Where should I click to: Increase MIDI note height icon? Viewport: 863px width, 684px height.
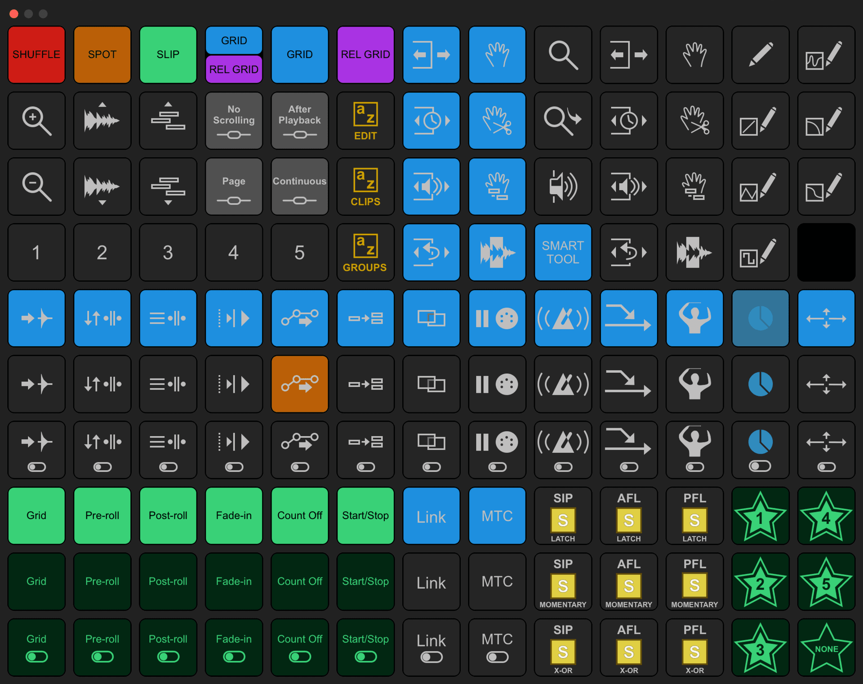[168, 121]
